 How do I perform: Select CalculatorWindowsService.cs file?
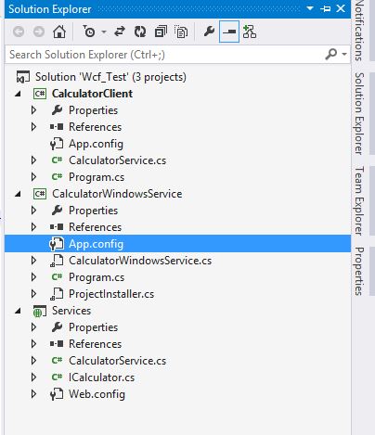pos(140,261)
